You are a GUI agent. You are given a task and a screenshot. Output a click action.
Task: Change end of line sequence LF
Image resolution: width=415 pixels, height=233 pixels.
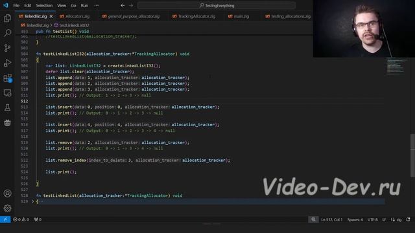tap(384, 219)
